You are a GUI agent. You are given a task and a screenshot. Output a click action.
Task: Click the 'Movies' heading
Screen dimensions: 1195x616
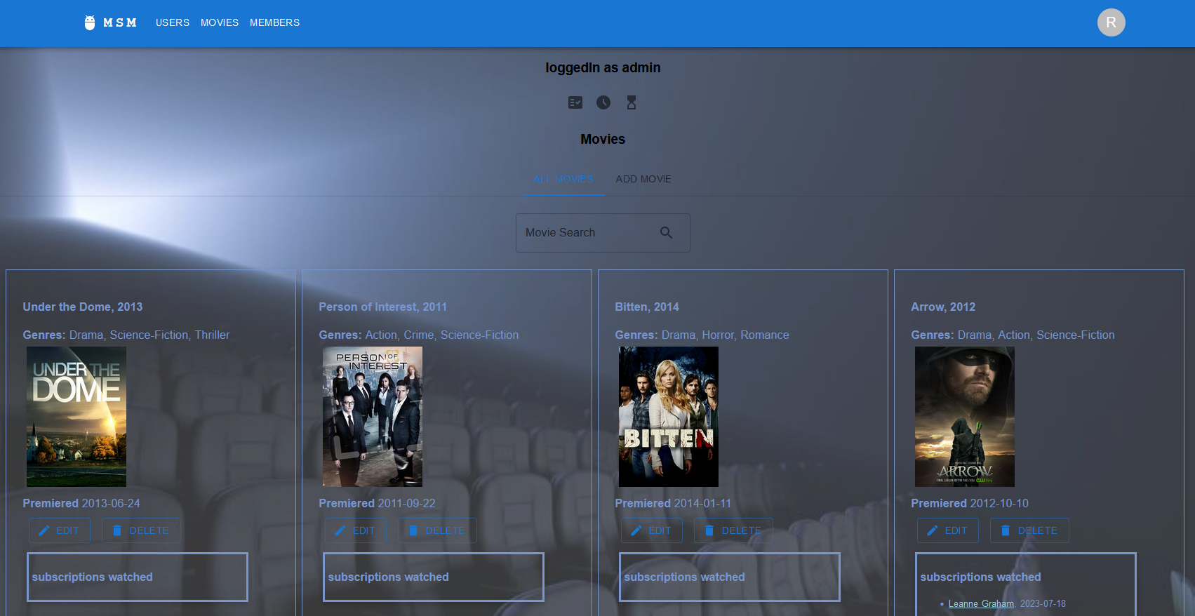coord(603,139)
